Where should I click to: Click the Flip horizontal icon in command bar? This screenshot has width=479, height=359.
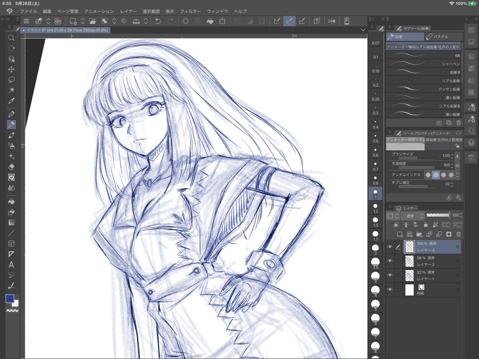[x=331, y=21]
